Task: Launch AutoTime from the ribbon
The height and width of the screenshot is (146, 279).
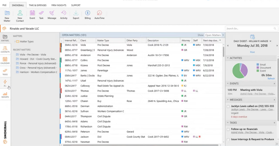Action: pos(99,15)
